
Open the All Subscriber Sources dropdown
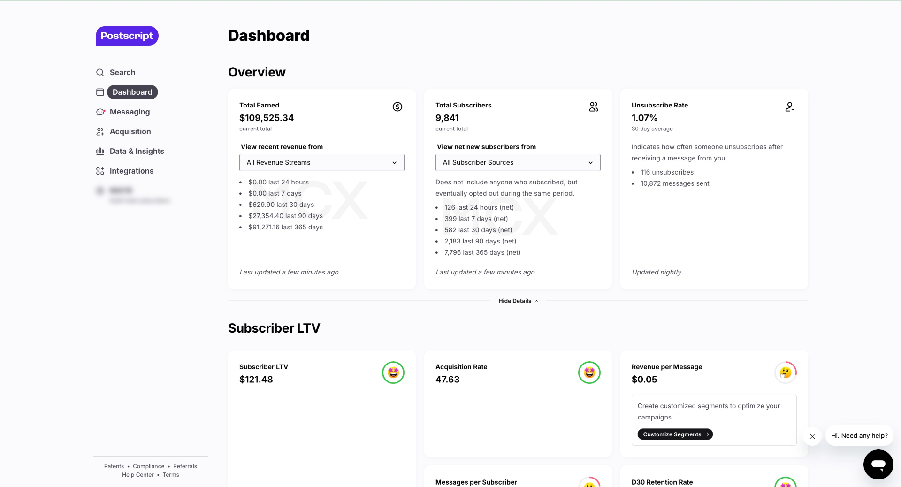click(518, 162)
